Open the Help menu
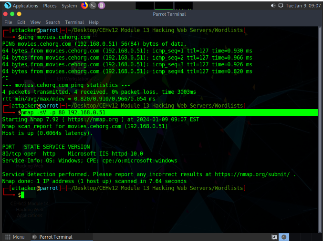 [94, 22]
